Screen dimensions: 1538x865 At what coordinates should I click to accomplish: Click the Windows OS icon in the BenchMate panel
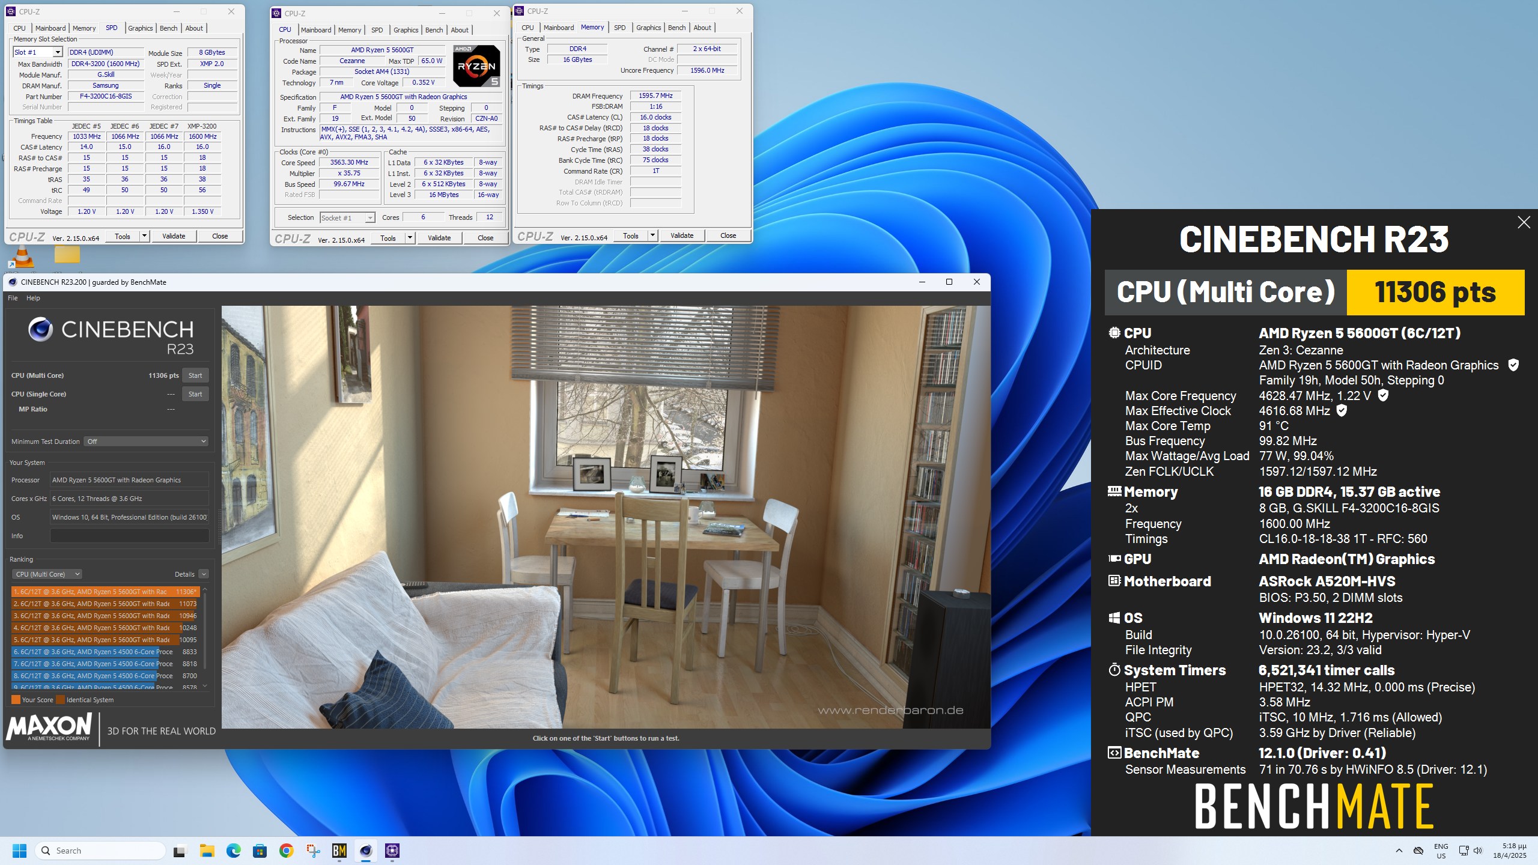(x=1114, y=618)
